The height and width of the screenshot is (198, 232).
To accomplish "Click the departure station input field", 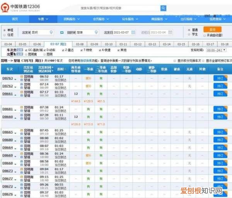I will [42, 32].
